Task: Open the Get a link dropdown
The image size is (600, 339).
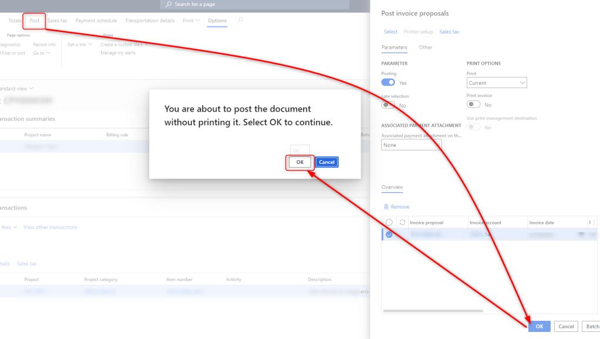Action: point(80,45)
